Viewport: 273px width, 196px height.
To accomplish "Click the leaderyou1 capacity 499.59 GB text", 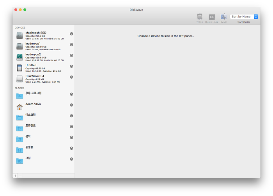I will click(x=36, y=47).
